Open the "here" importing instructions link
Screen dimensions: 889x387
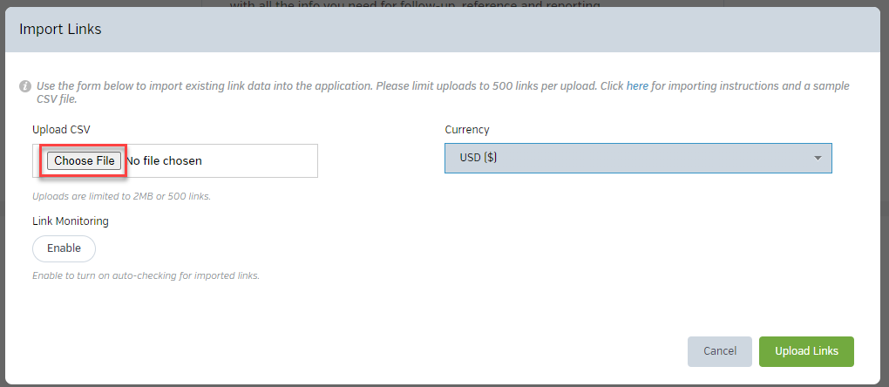coord(637,86)
